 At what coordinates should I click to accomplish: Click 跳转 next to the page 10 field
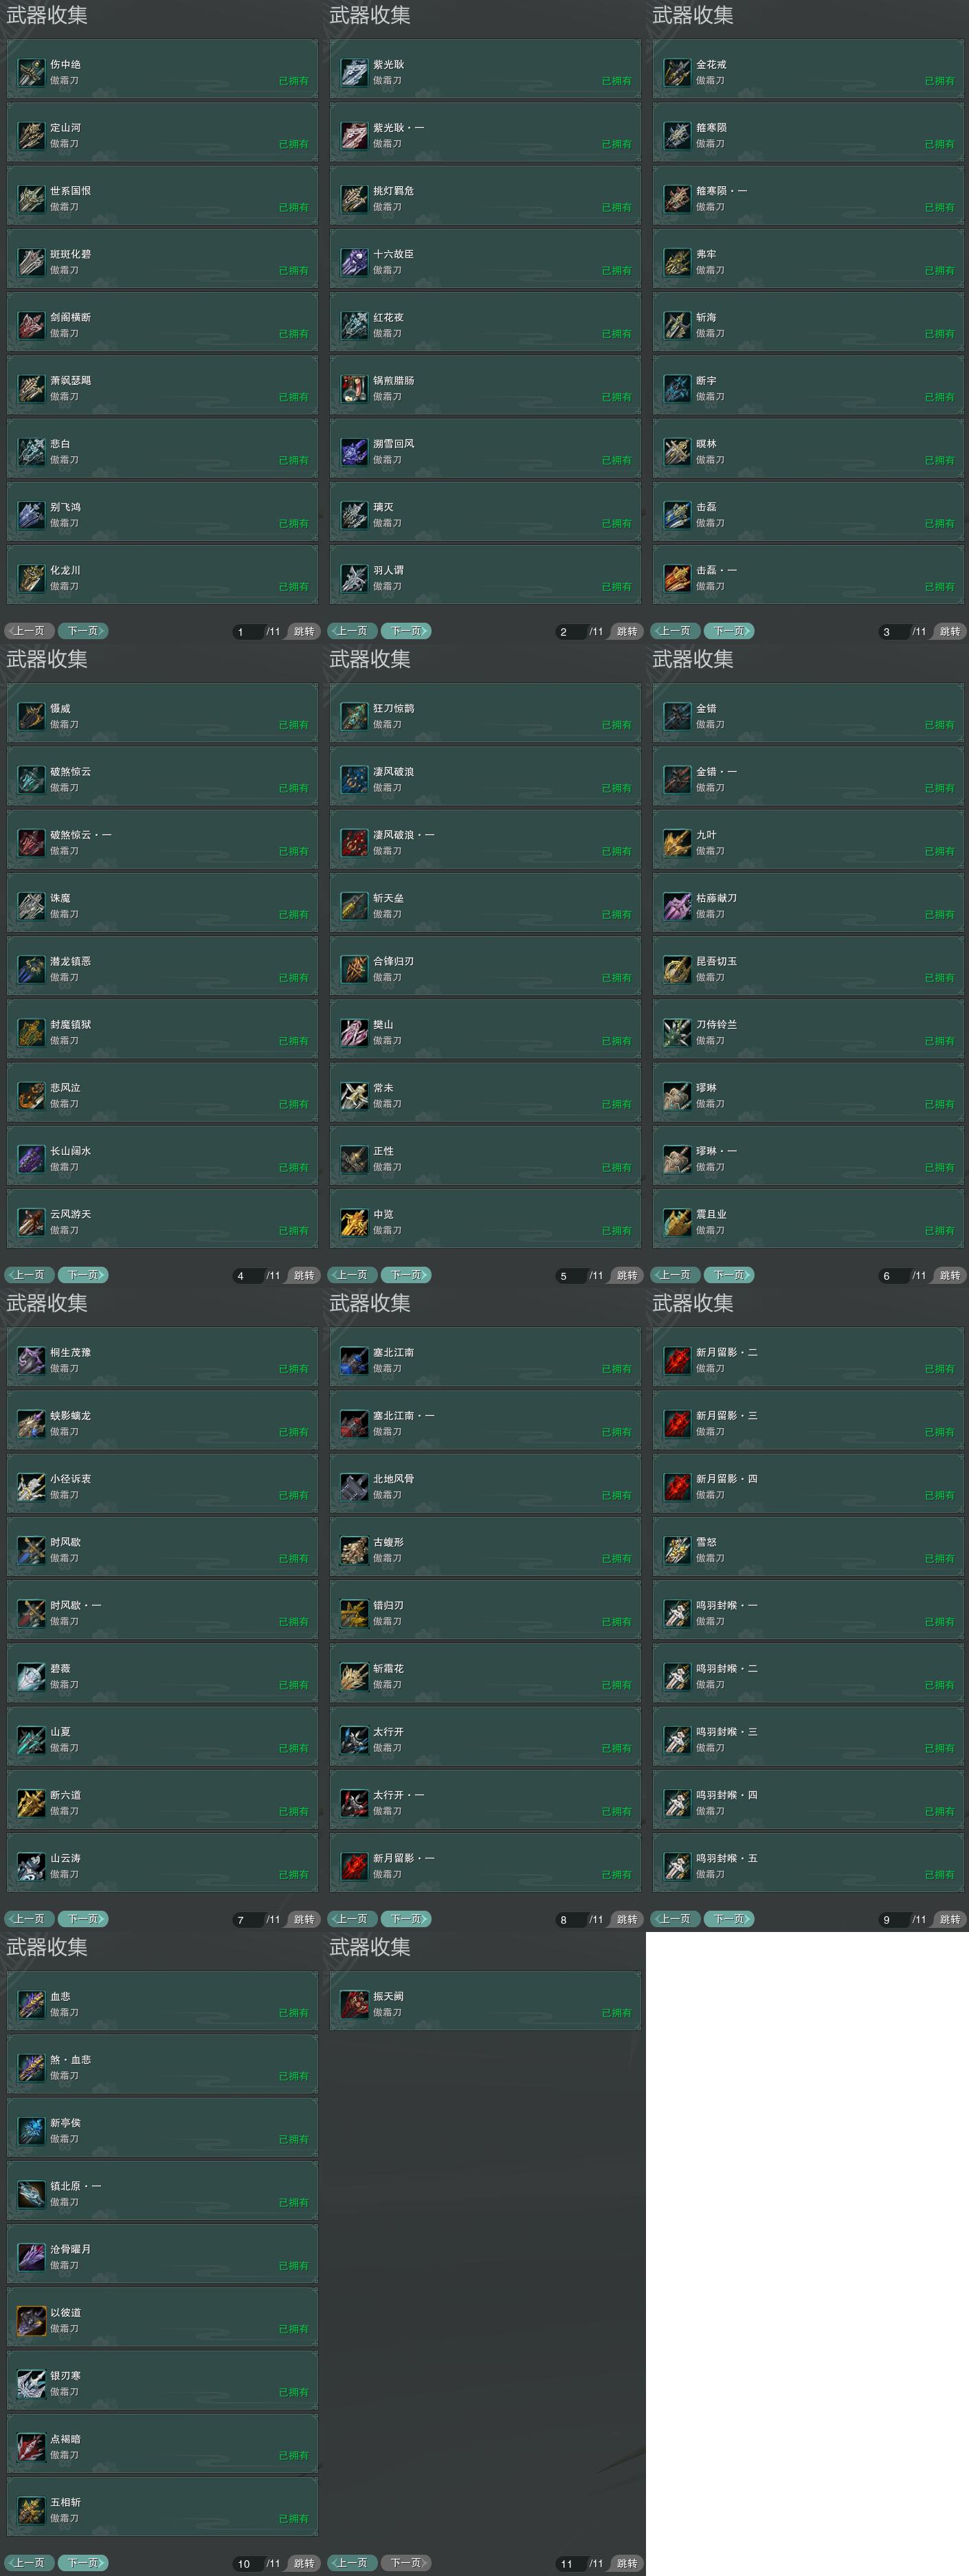point(304,2563)
